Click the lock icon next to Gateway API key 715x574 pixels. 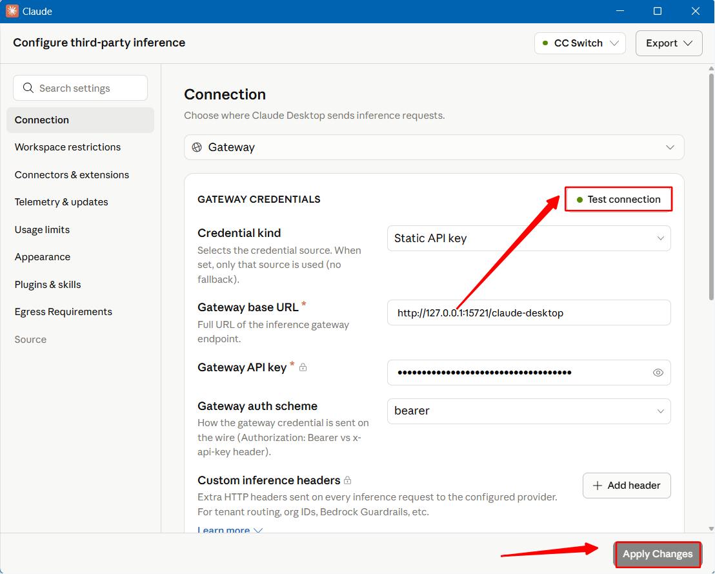coord(303,367)
